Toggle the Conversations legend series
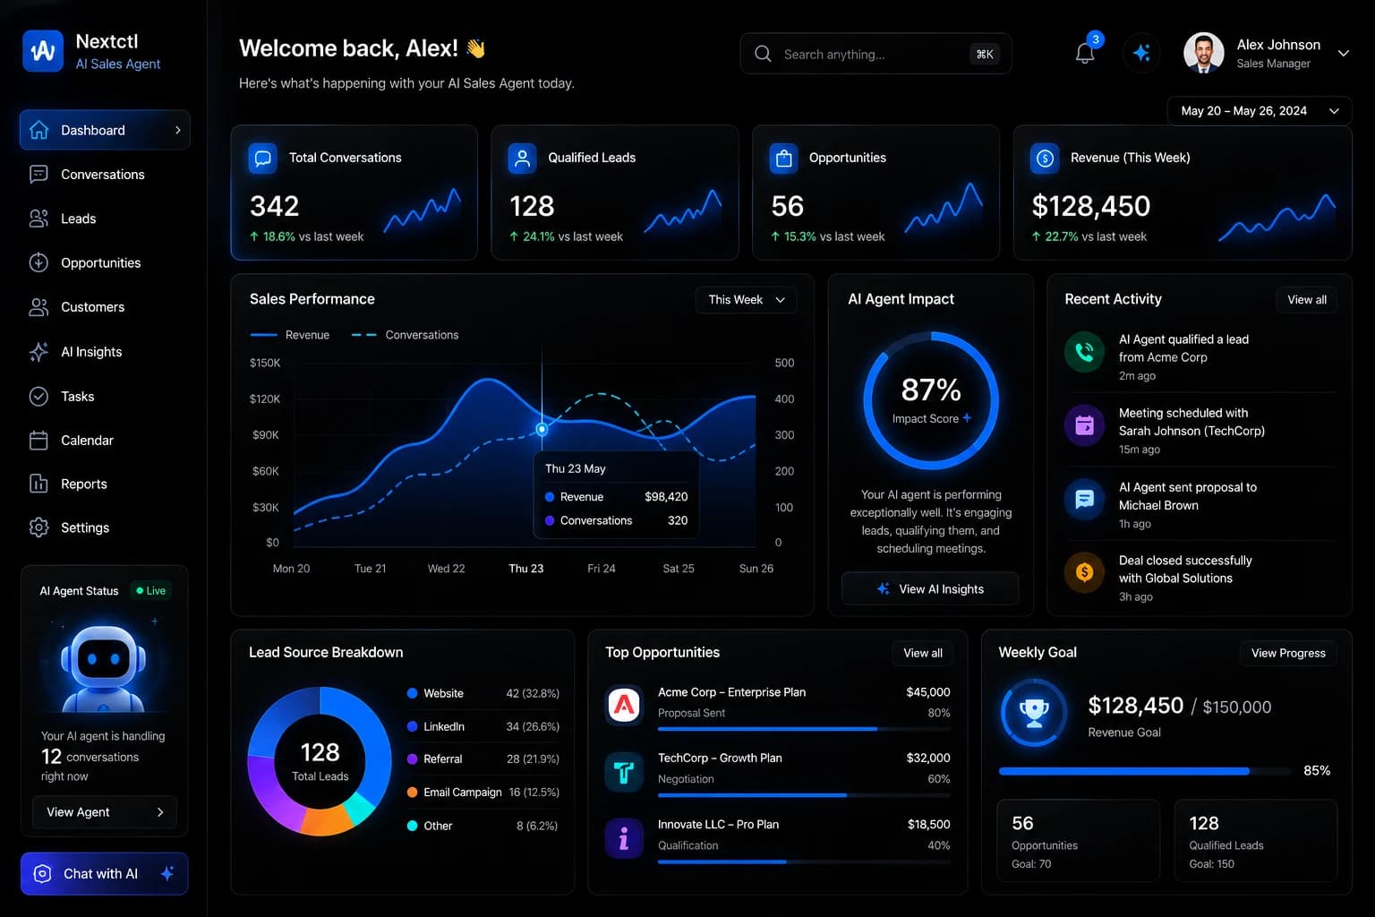Screen dimensions: 1375x917 (405, 335)
